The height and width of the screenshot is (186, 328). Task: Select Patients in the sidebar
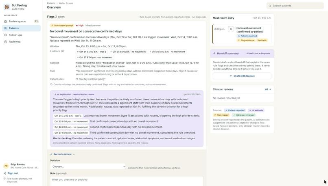pos(21,28)
